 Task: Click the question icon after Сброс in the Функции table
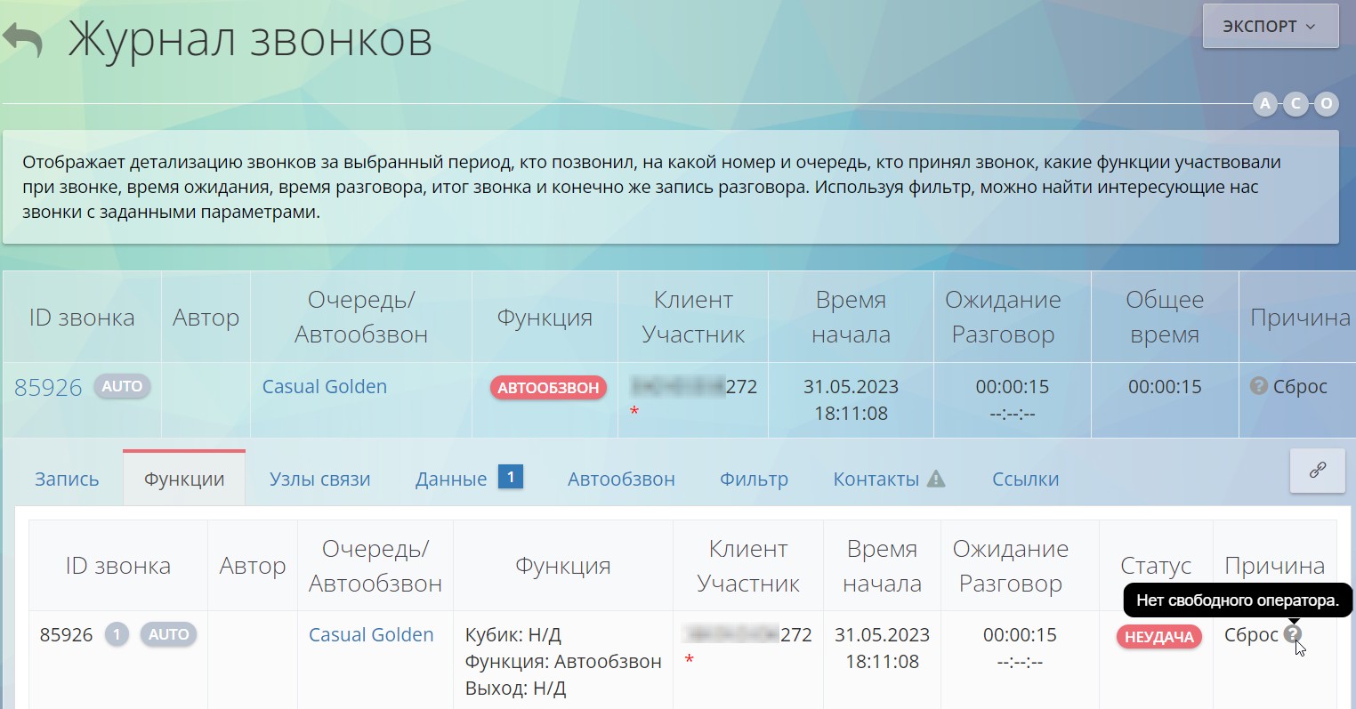[x=1293, y=634]
